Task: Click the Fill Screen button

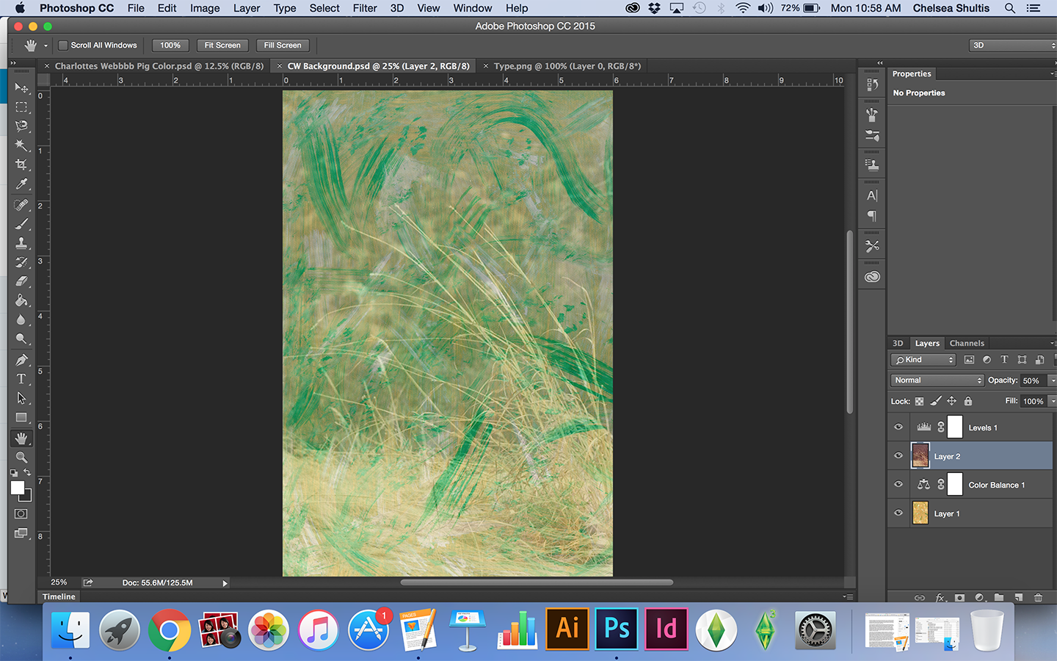Action: [x=283, y=46]
